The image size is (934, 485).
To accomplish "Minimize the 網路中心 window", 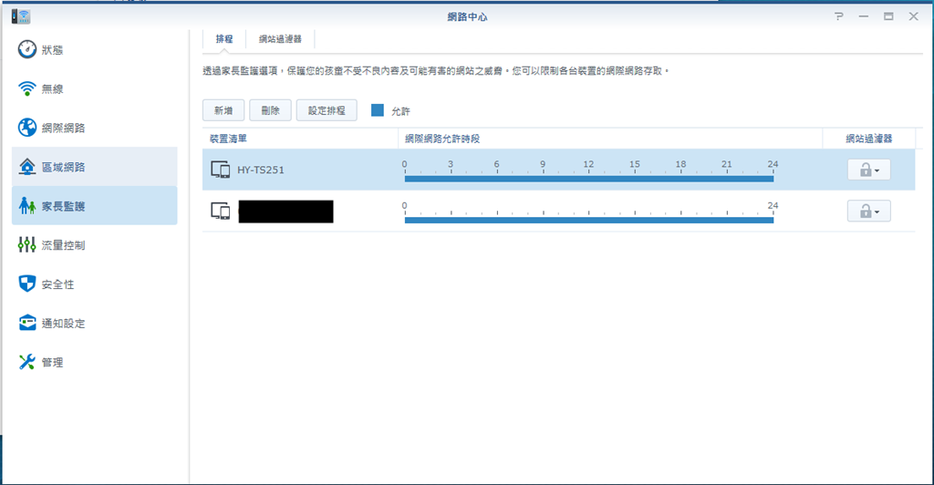I will click(x=863, y=16).
